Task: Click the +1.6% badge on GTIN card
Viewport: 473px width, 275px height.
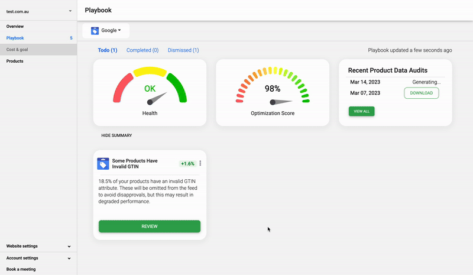Action: pyautogui.click(x=187, y=164)
